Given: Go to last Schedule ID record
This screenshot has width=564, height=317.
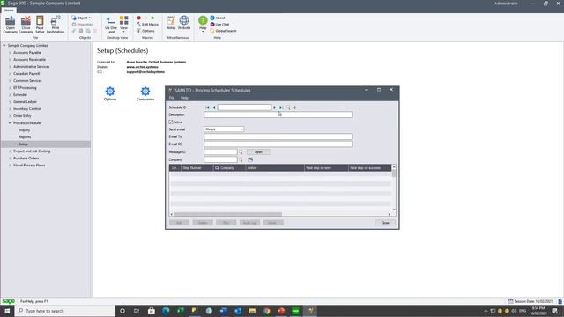Looking at the screenshot, I should (281, 107).
